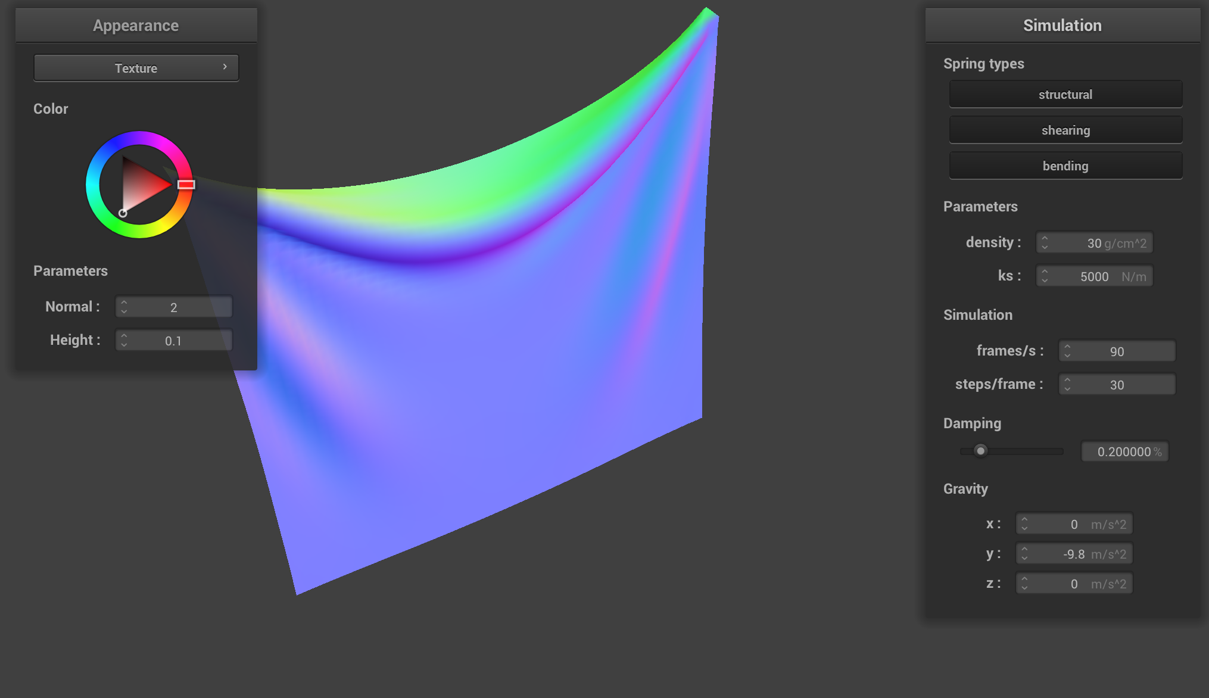Click the Normal value field

(174, 307)
